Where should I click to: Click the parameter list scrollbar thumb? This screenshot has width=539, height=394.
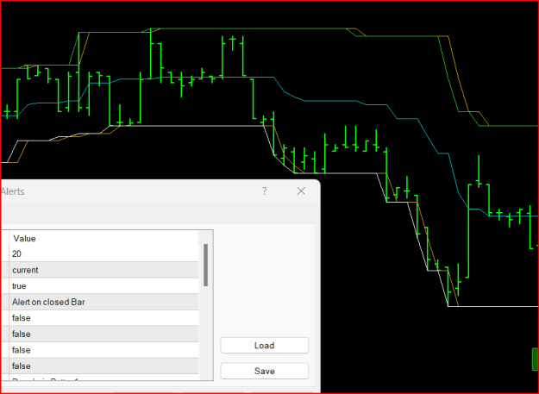(x=205, y=265)
